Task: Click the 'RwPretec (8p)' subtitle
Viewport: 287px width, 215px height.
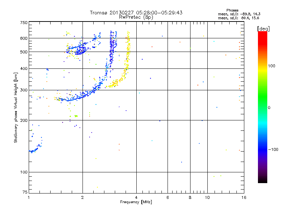Action: [x=136, y=17]
